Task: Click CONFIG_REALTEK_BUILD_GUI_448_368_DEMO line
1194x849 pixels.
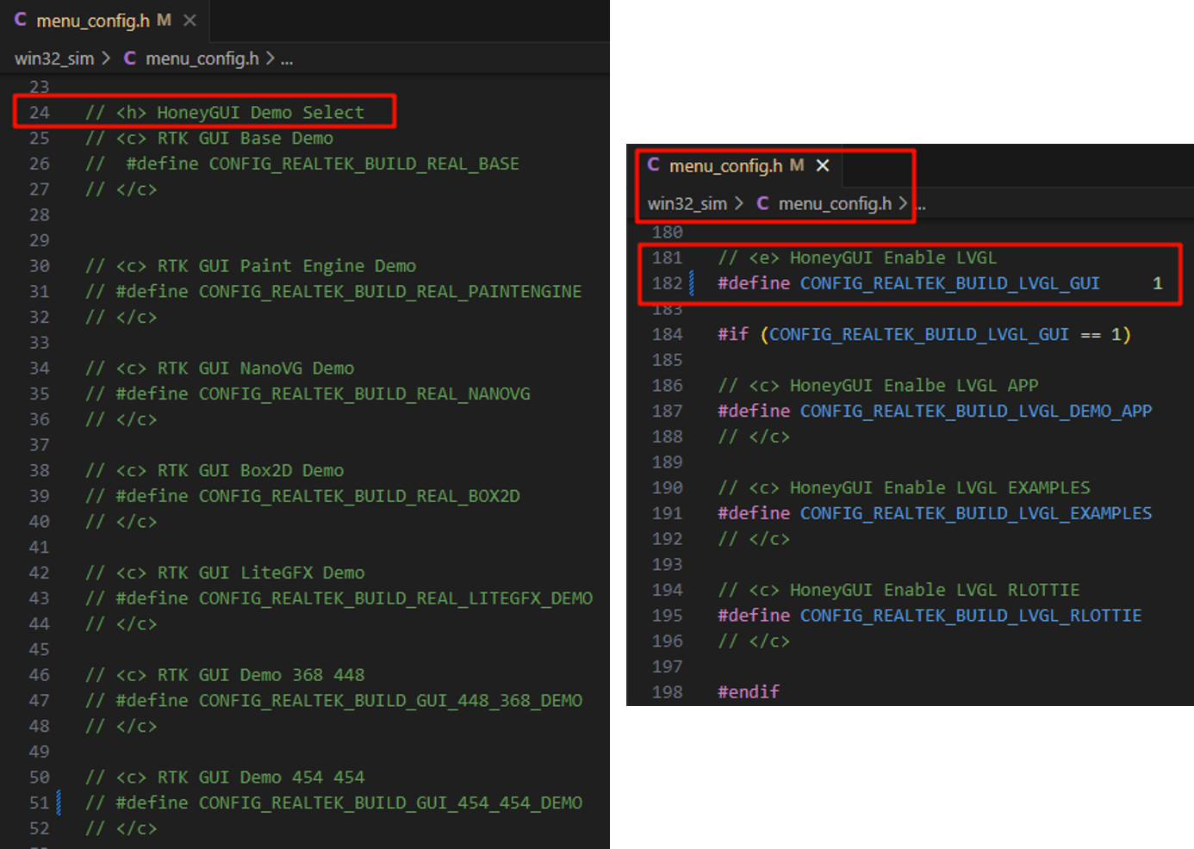Action: (333, 701)
